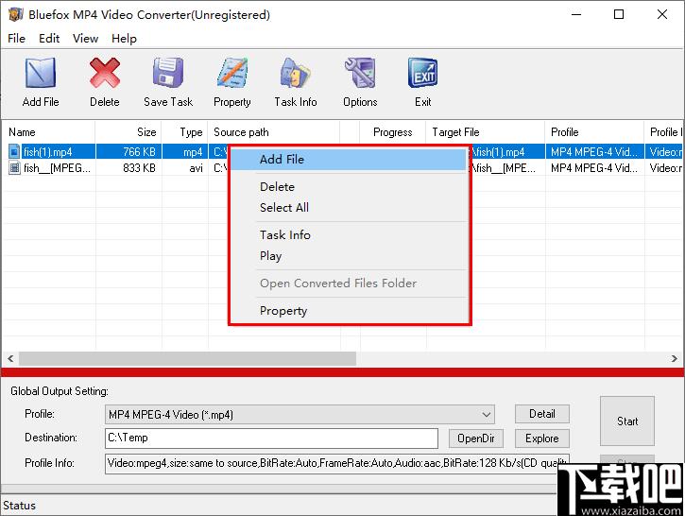The width and height of the screenshot is (685, 516).
Task: Open the Options tools icon
Action: pos(360,74)
